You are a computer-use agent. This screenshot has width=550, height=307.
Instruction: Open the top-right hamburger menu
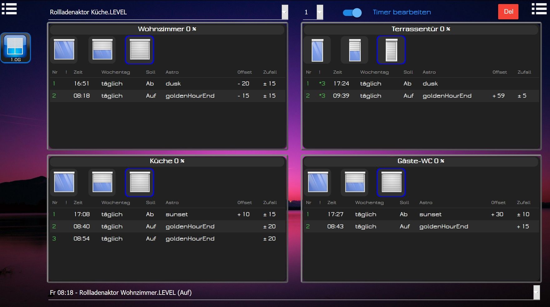click(539, 9)
